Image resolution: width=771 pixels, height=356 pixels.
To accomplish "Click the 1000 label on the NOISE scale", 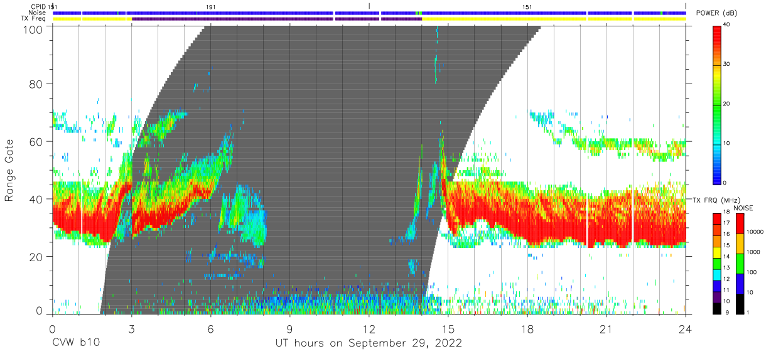I will coord(753,252).
